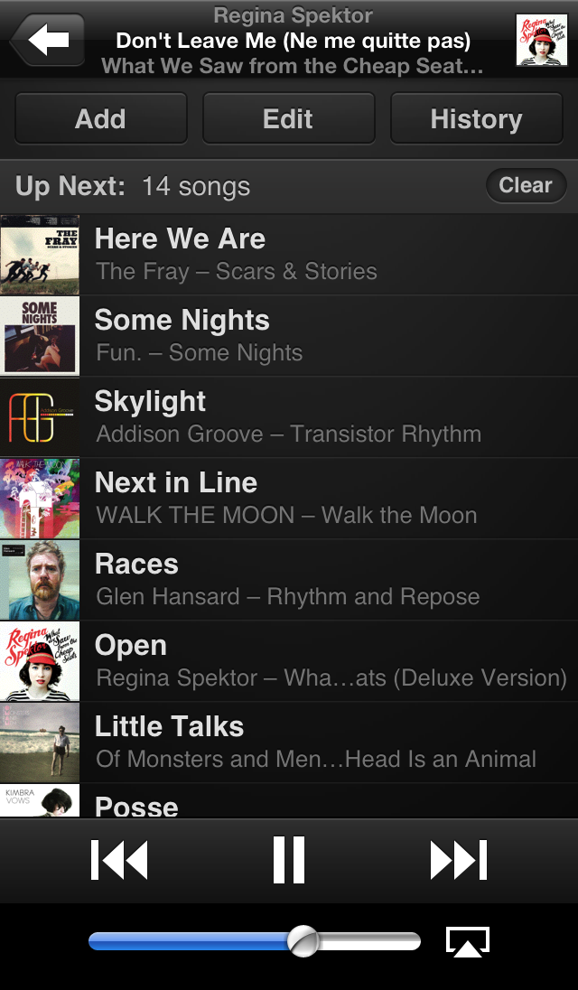The image size is (578, 990).
Task: Click the volume slider knob
Action: coord(303,941)
